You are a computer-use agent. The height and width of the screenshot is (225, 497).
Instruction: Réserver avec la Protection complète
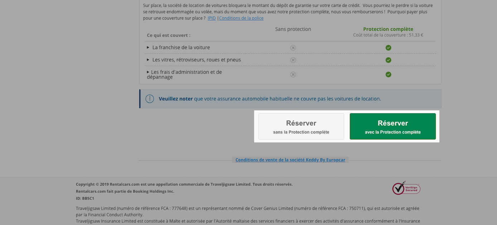click(393, 126)
